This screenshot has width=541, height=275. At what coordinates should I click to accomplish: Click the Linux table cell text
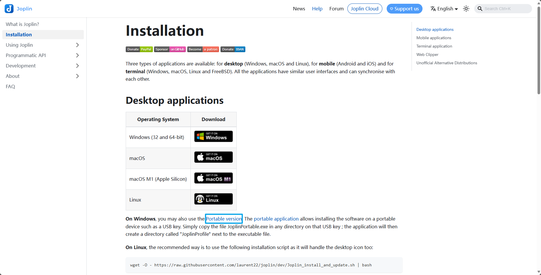coord(135,200)
